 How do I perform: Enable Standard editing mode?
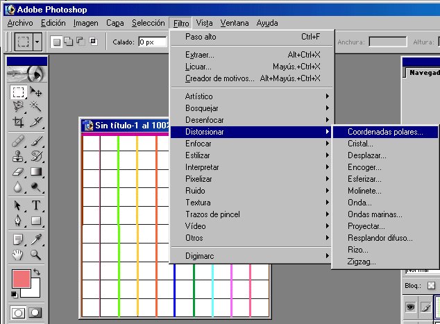tap(18, 313)
